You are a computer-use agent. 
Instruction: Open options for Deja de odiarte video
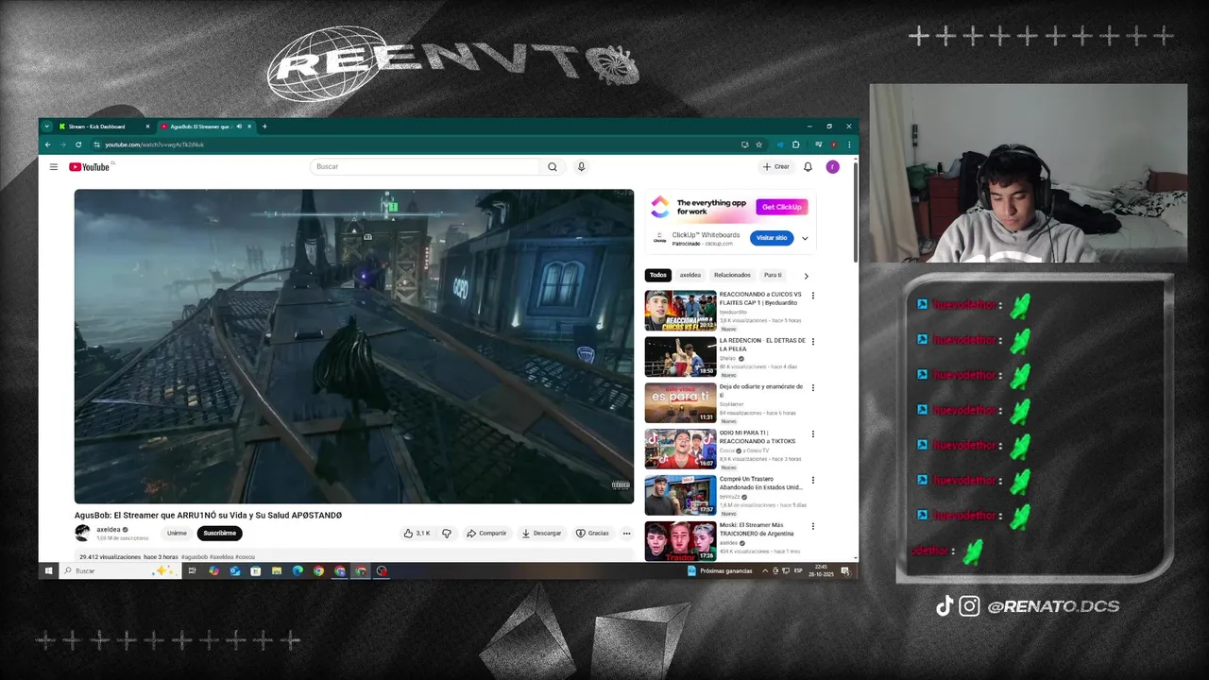[812, 388]
